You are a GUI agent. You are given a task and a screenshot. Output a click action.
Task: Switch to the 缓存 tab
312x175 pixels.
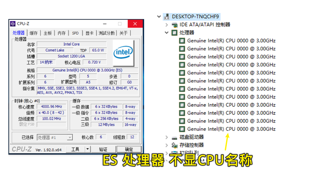(33, 33)
